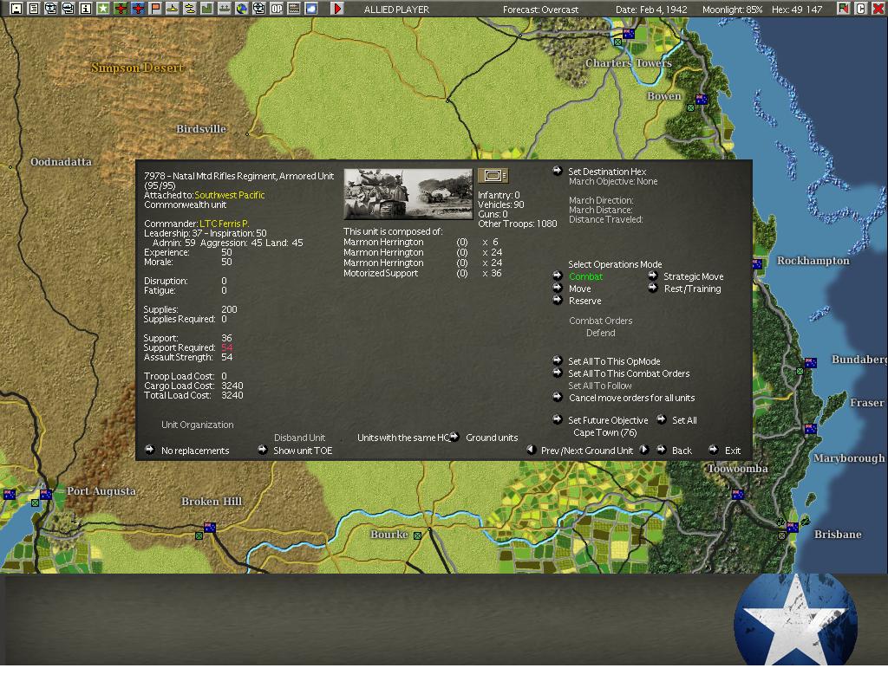Image resolution: width=888 pixels, height=681 pixels.
Task: Click the Defend combat order text
Action: 600,334
